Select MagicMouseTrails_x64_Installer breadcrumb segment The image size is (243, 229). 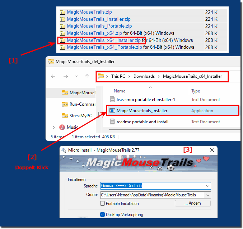tap(192, 76)
